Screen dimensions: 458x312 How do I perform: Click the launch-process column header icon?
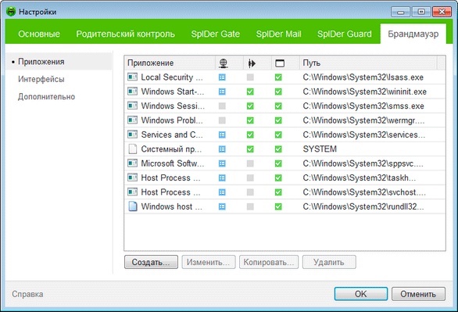251,63
